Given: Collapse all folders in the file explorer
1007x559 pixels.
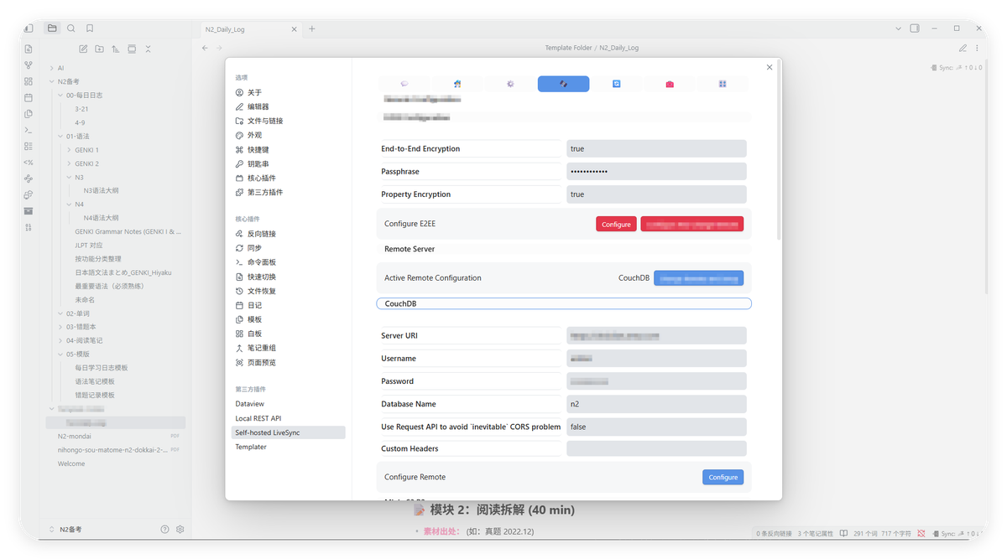Looking at the screenshot, I should 148,49.
